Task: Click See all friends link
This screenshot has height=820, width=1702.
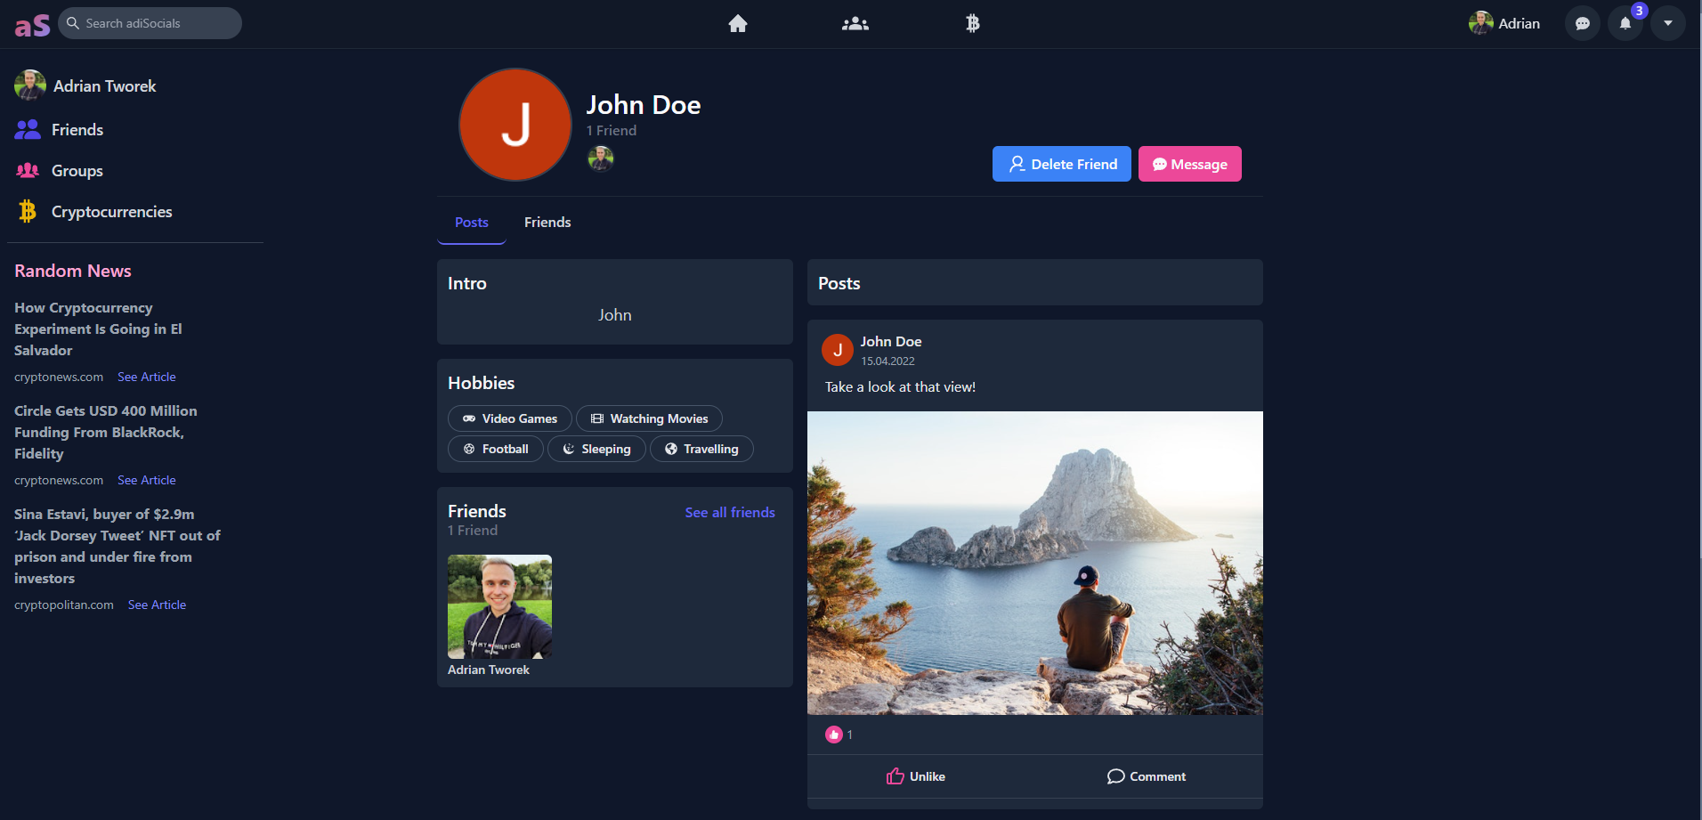Action: point(730,513)
